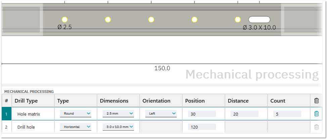Select the second yellow hole on the profile
This screenshot has width=327, height=139.
pyautogui.click(x=108, y=20)
